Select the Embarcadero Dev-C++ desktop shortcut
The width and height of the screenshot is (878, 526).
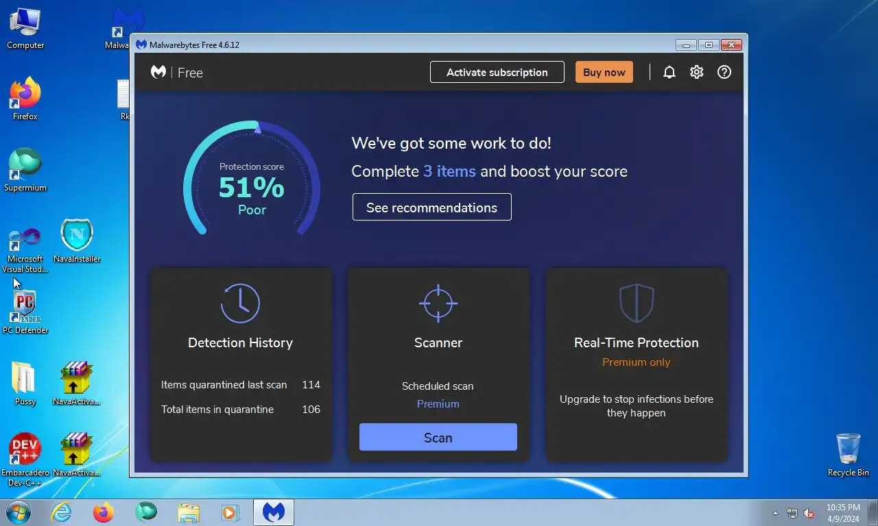point(25,460)
